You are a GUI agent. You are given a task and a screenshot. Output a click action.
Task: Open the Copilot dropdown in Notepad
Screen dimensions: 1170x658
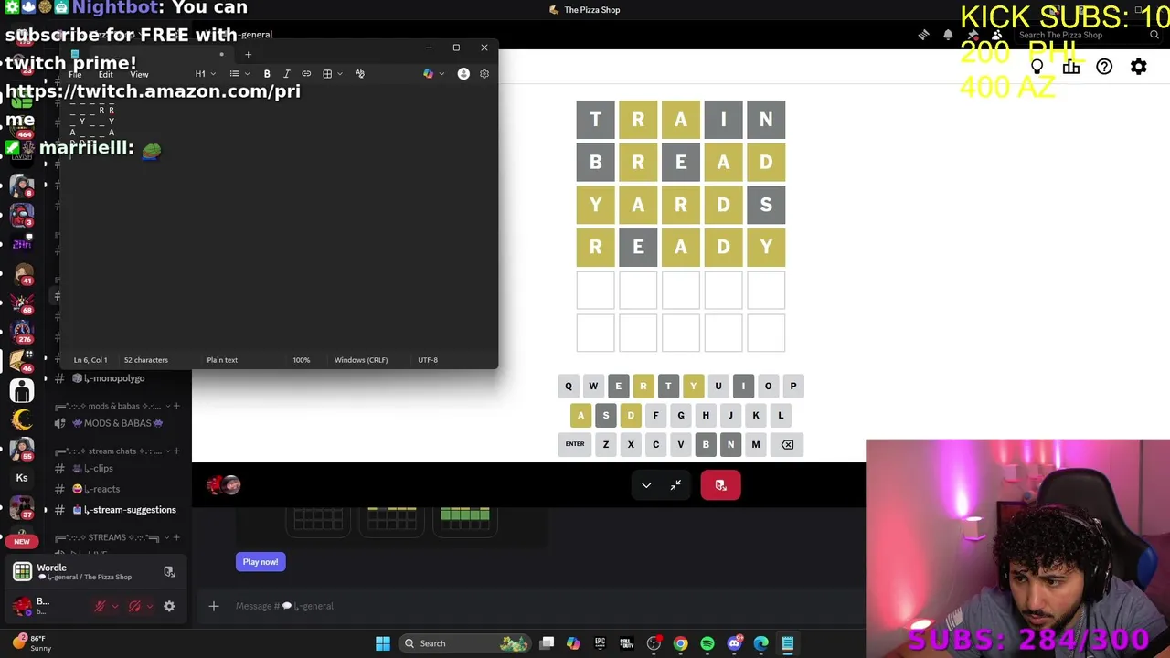[x=433, y=74]
